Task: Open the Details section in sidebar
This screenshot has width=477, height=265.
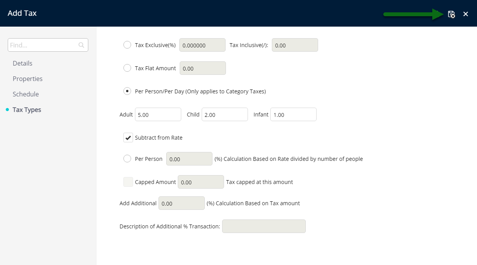Action: pos(22,63)
